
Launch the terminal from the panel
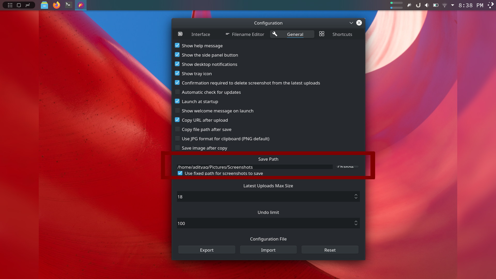[x=68, y=5]
